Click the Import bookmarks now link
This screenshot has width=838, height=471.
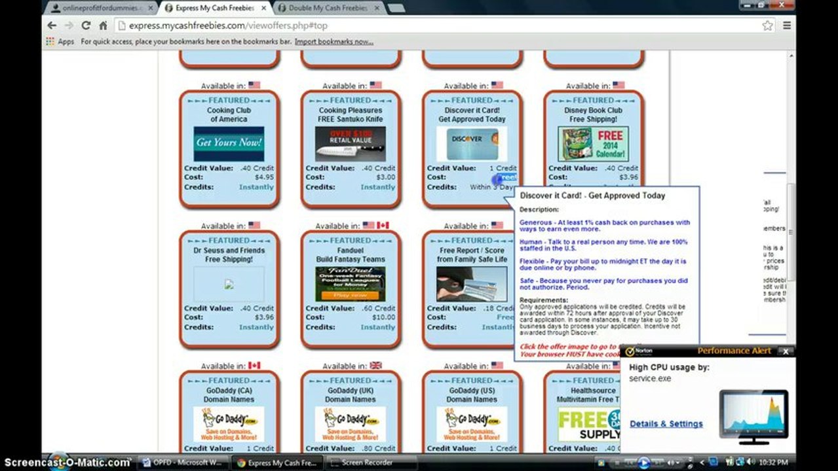point(333,41)
